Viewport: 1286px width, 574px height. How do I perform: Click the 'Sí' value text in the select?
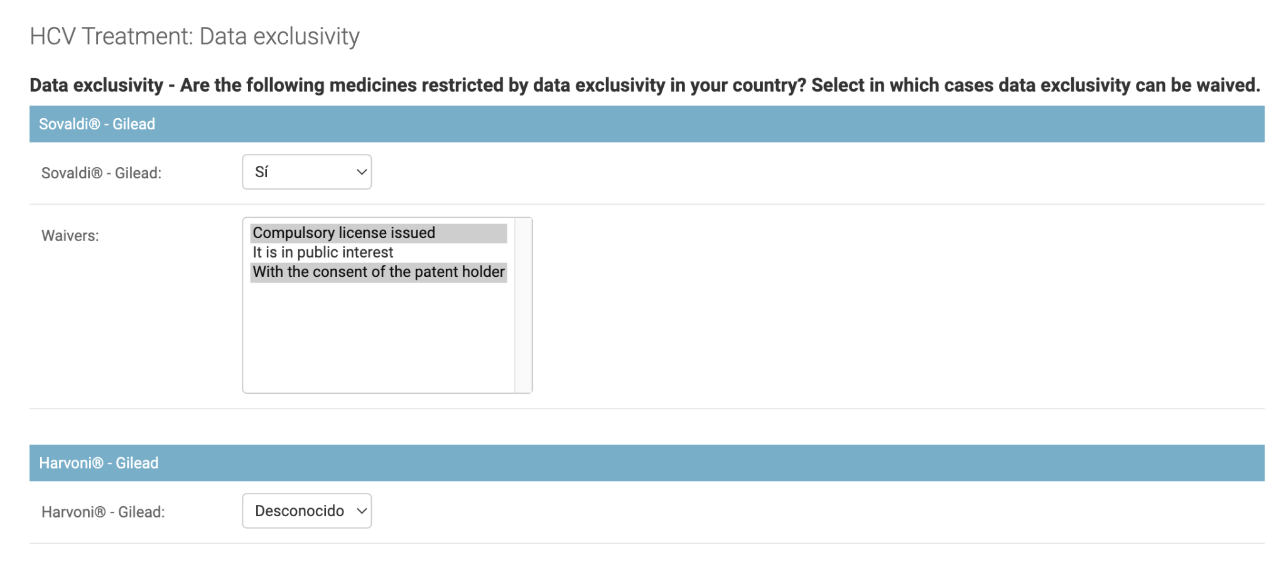[x=261, y=172]
